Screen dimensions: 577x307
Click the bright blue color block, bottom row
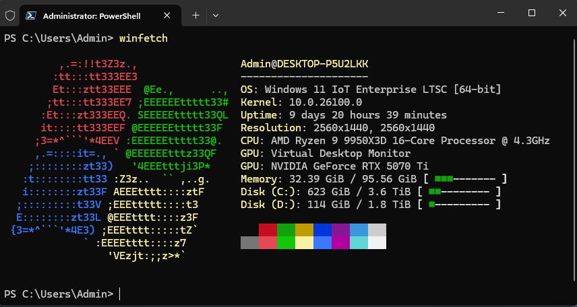(322, 242)
